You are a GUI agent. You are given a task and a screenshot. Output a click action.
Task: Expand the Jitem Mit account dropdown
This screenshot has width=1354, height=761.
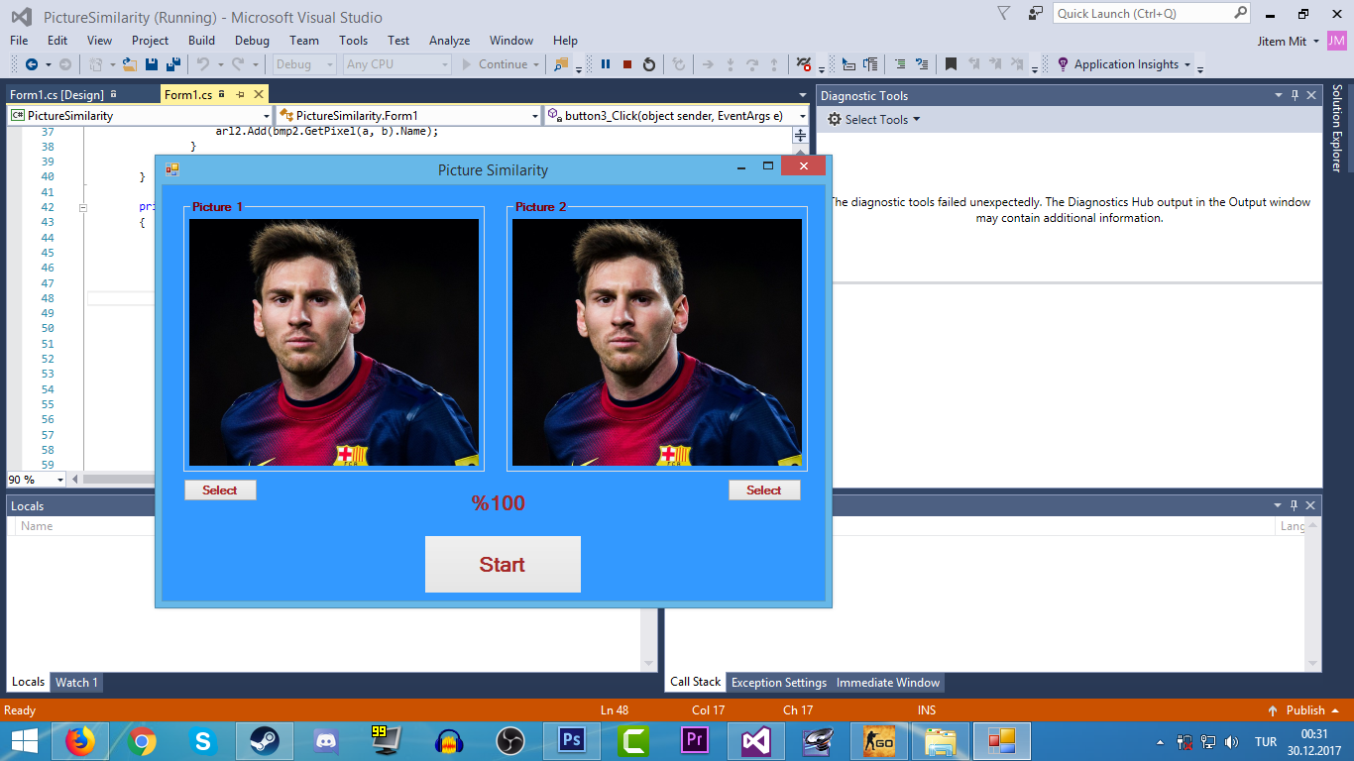[1315, 41]
